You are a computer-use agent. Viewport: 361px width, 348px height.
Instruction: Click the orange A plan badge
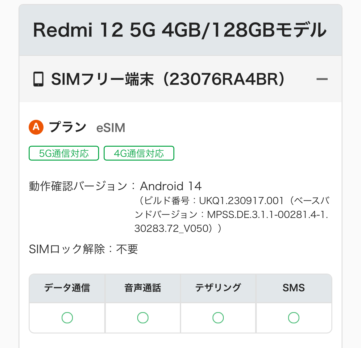point(36,127)
